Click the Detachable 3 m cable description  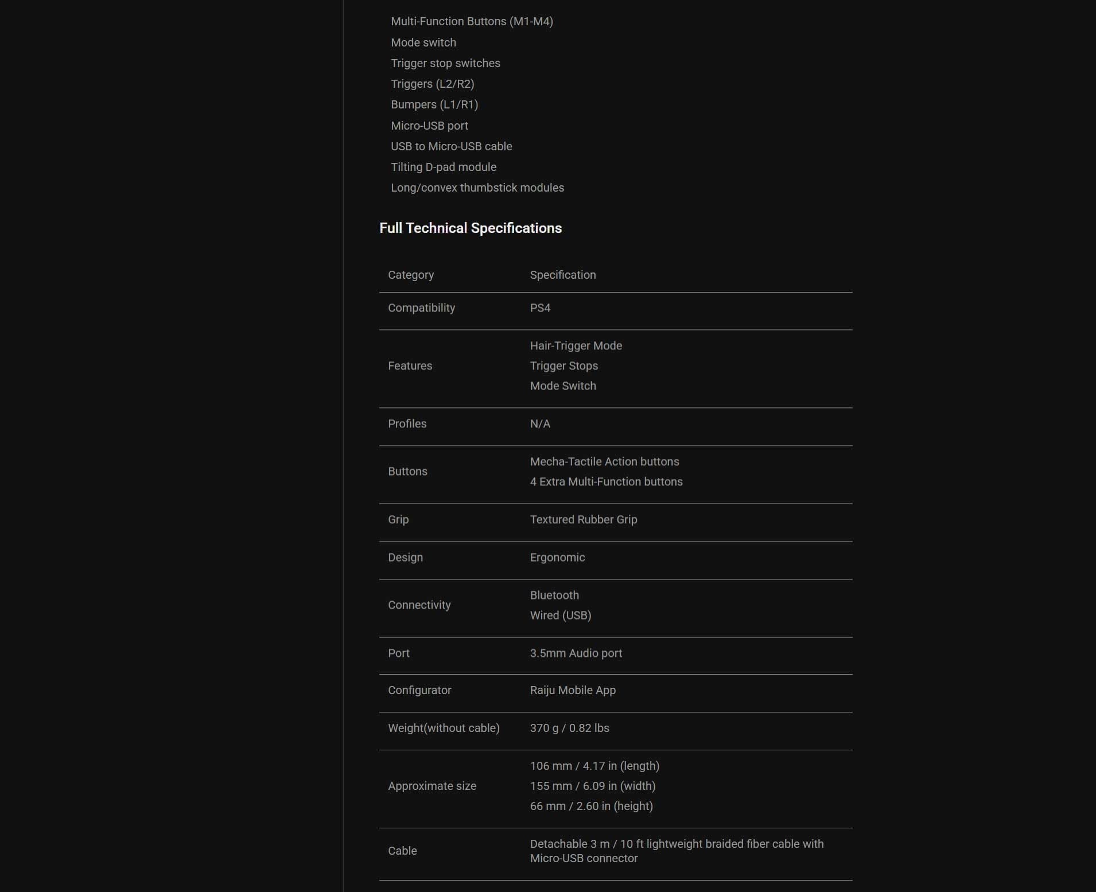click(x=677, y=851)
